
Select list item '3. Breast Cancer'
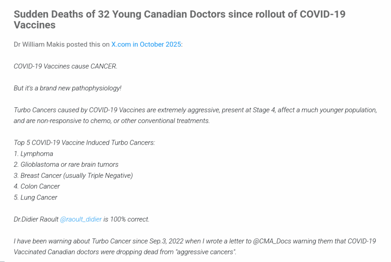[x=73, y=176]
